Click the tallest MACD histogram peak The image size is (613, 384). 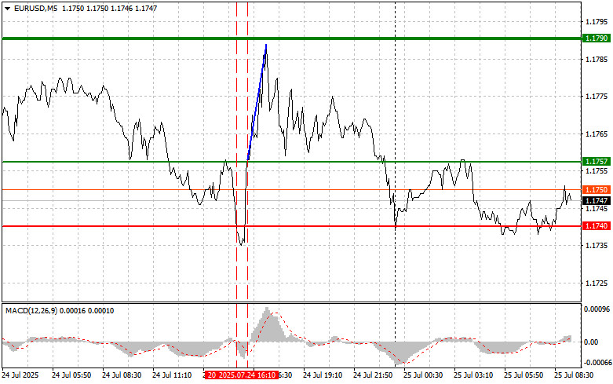[x=268, y=313]
